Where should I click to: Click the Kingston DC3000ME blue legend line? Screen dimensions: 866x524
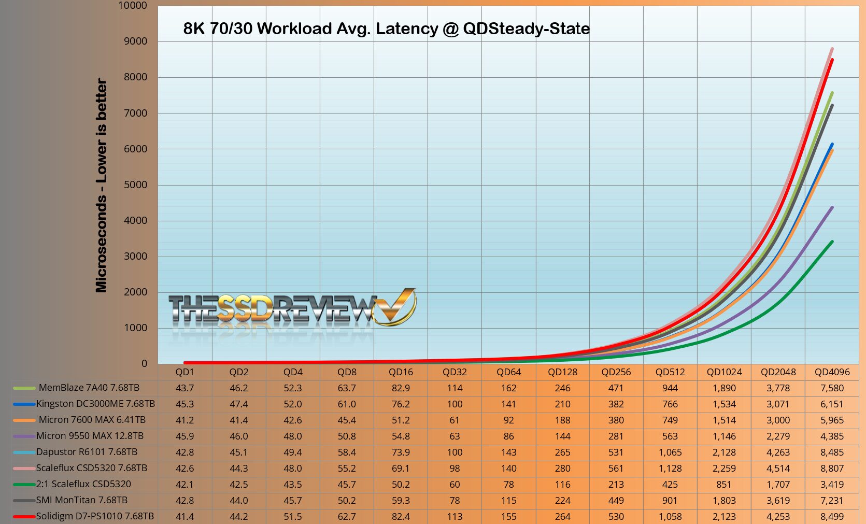pos(24,404)
